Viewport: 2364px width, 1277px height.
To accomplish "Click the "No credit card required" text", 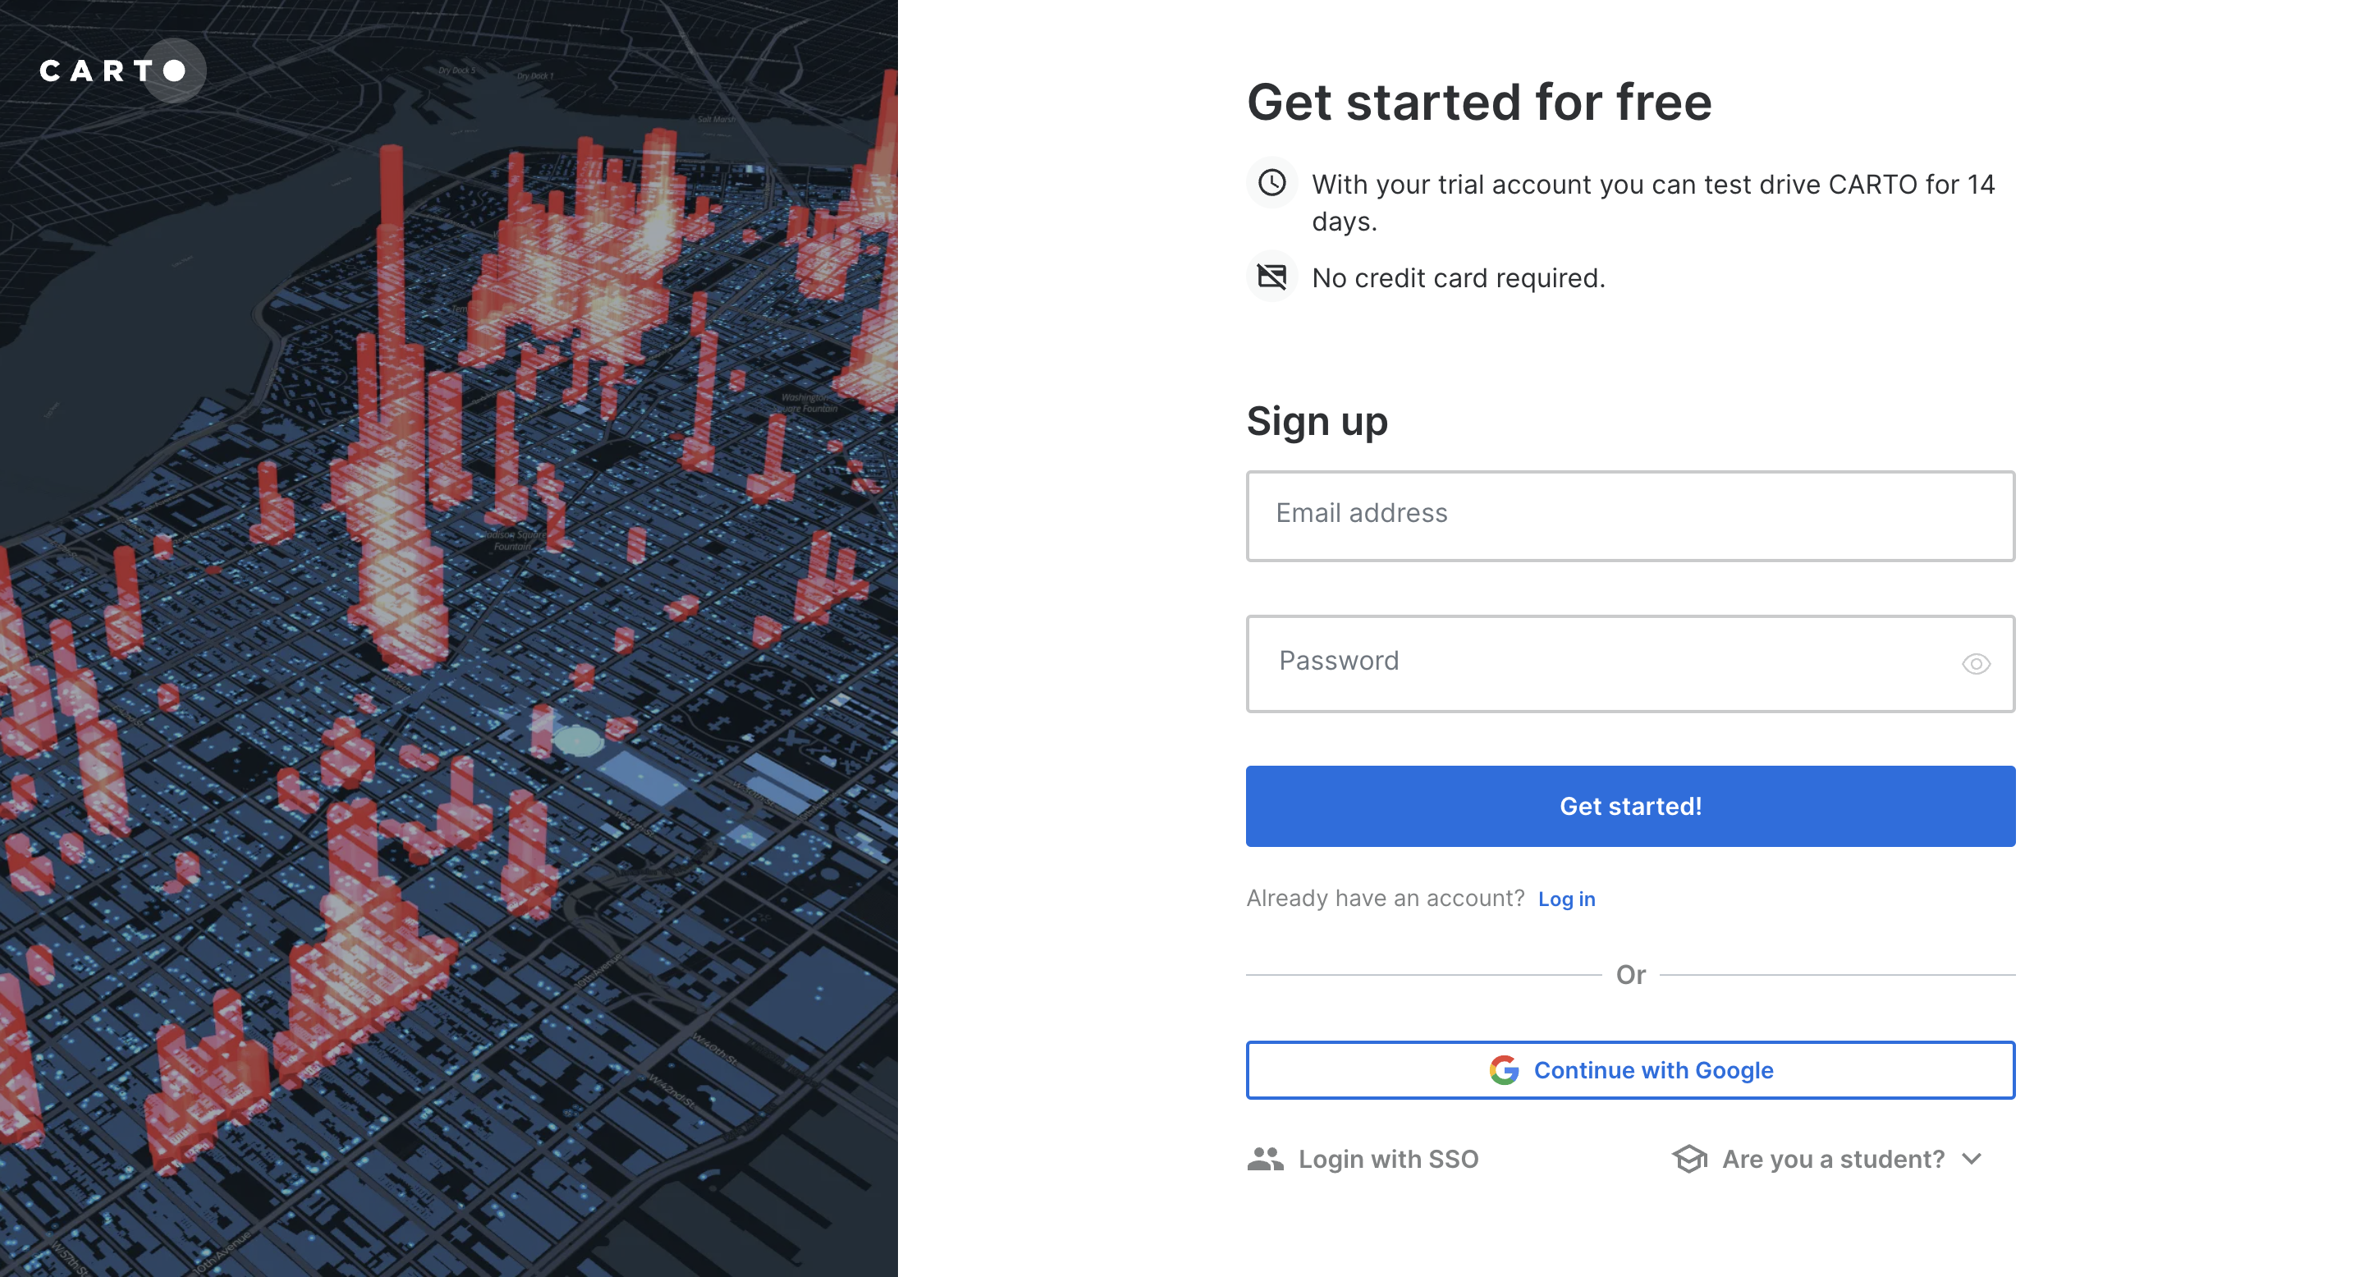I will [1459, 278].
